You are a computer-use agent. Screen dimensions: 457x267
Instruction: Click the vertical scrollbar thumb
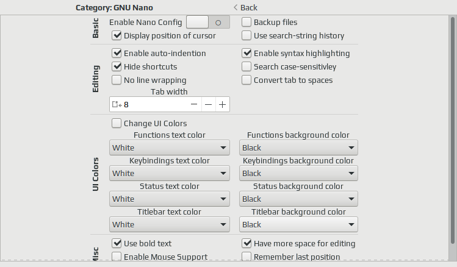point(452,130)
